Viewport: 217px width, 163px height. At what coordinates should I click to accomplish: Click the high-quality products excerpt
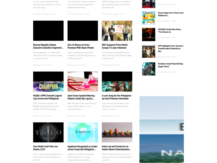pos(47,5)
